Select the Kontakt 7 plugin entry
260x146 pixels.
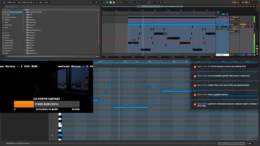pos(32,35)
